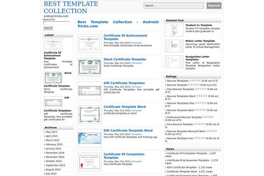Open the December 2014 archive
Image resolution: width=264 pixels, height=176 pixels.
pos(55,153)
